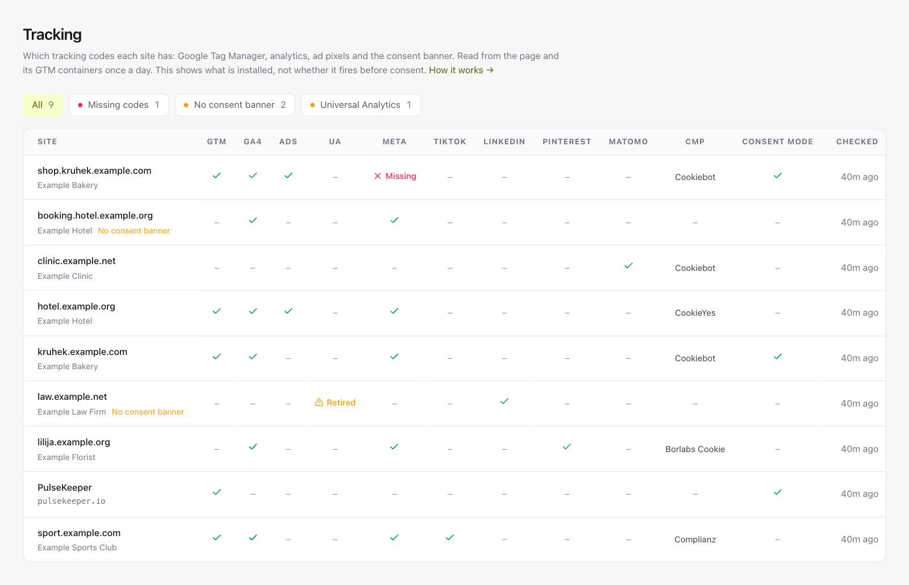
Task: Click the CookieYes CMP cell
Action: click(695, 313)
